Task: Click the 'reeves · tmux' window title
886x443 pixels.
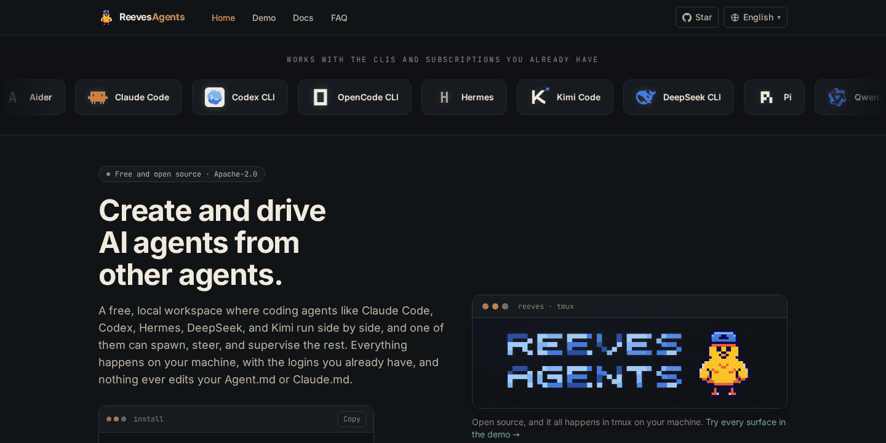Action: point(546,306)
